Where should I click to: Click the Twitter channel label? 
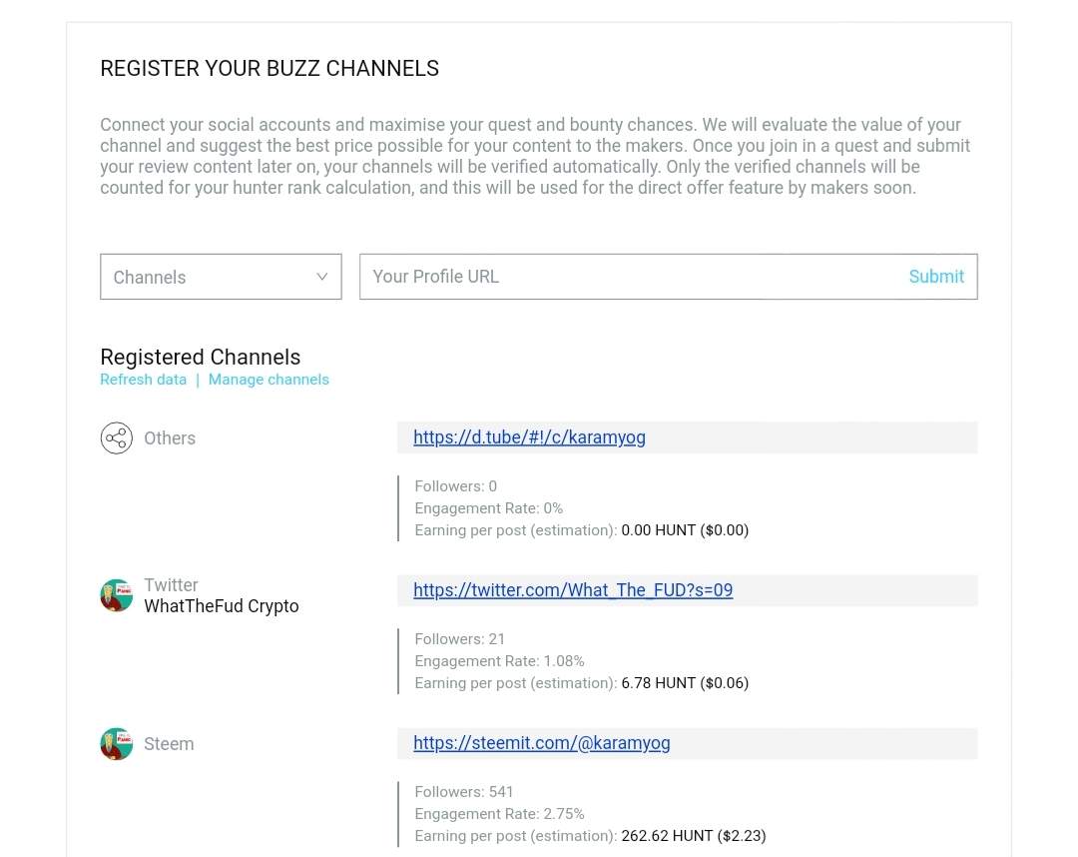(171, 584)
